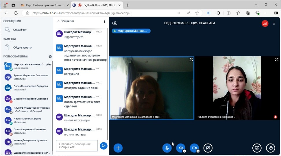Open connection status indicator
The image size is (281, 156).
click(x=265, y=23)
